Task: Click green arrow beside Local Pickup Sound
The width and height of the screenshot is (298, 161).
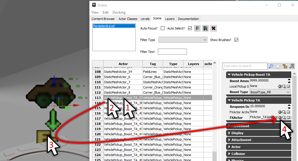Action: 280,86
